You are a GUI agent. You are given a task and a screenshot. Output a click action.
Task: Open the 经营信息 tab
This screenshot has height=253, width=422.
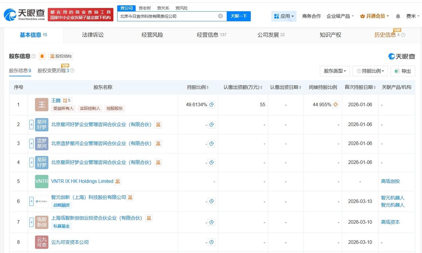pyautogui.click(x=212, y=35)
